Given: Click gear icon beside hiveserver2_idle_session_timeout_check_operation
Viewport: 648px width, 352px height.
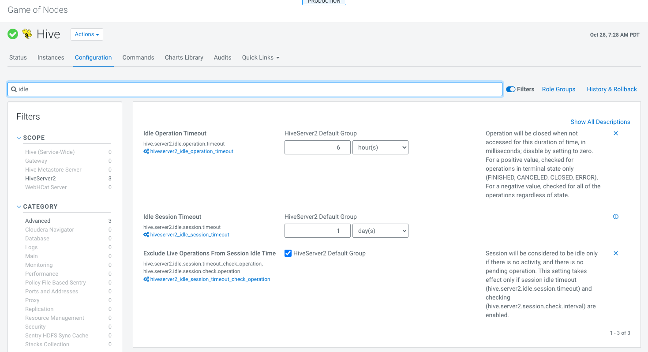Looking at the screenshot, I should click(146, 279).
